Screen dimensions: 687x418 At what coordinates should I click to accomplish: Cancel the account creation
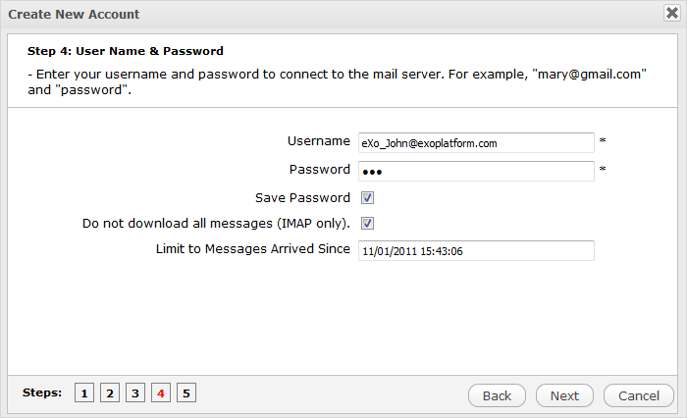pyautogui.click(x=638, y=395)
